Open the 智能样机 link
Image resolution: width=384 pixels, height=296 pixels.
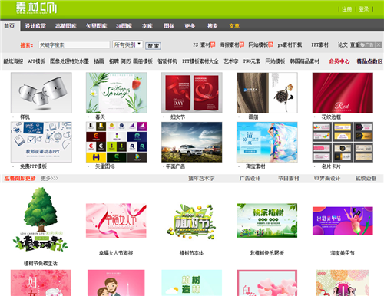pos(167,61)
